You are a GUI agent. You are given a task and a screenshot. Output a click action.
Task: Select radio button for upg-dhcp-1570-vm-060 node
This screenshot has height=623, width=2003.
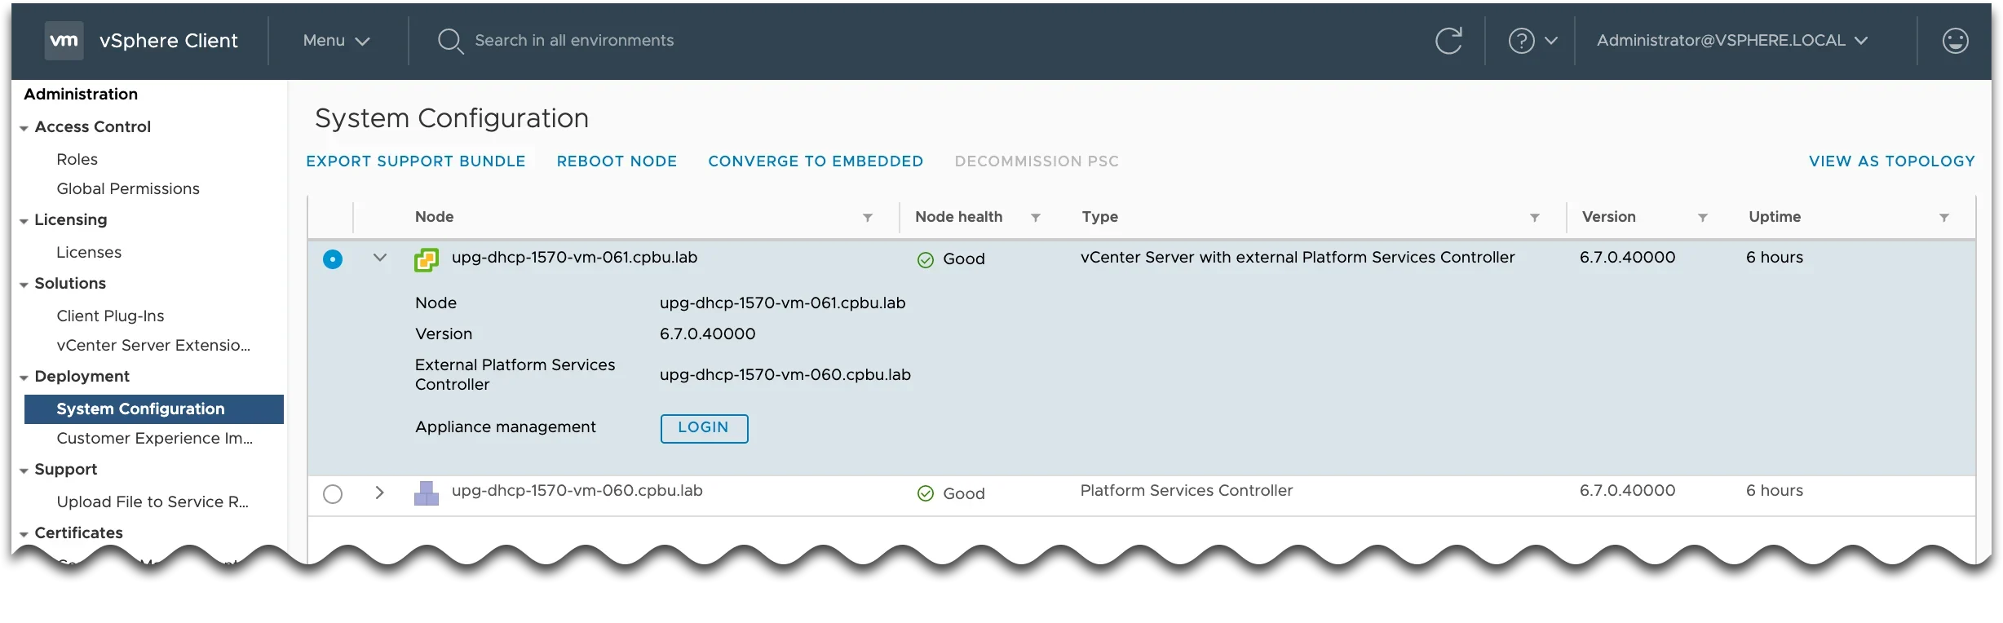pos(333,494)
